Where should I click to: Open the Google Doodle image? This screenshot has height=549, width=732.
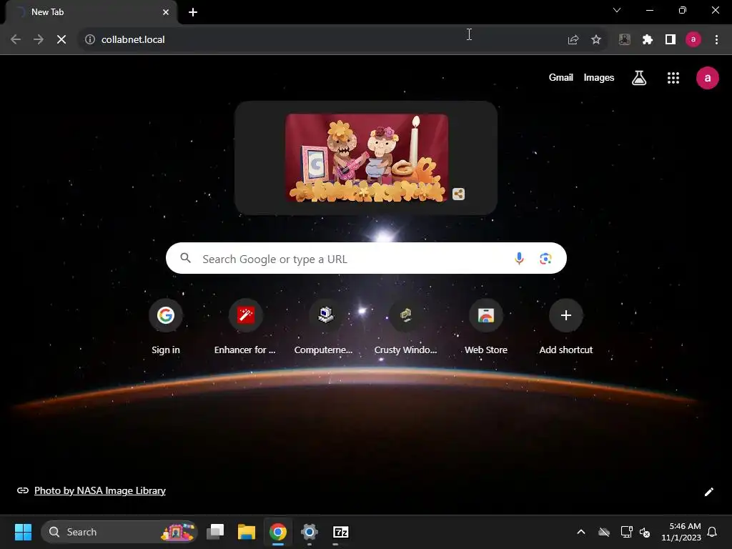[x=367, y=158]
